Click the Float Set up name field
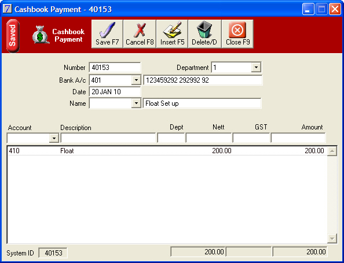 click(x=202, y=103)
